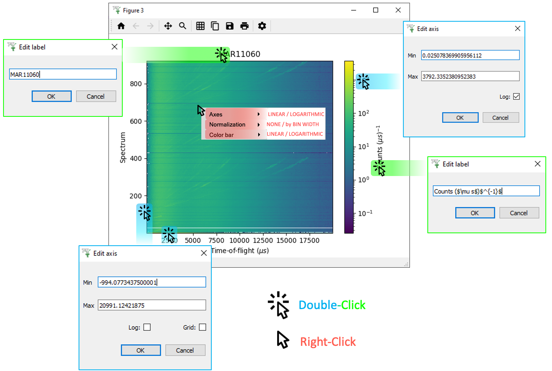Print the figure via the printer icon
This screenshot has height=371, width=552.
click(x=245, y=26)
